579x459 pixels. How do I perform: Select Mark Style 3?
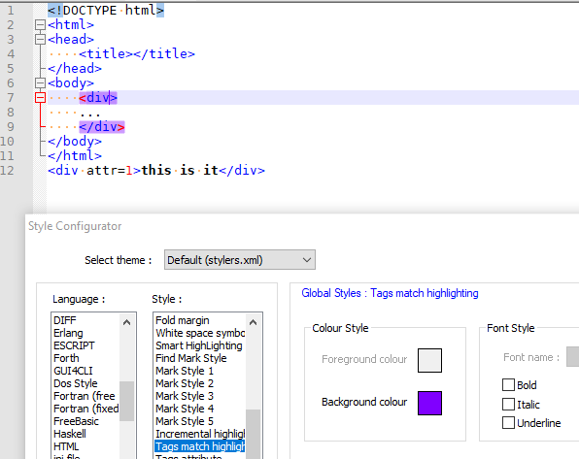[200, 396]
